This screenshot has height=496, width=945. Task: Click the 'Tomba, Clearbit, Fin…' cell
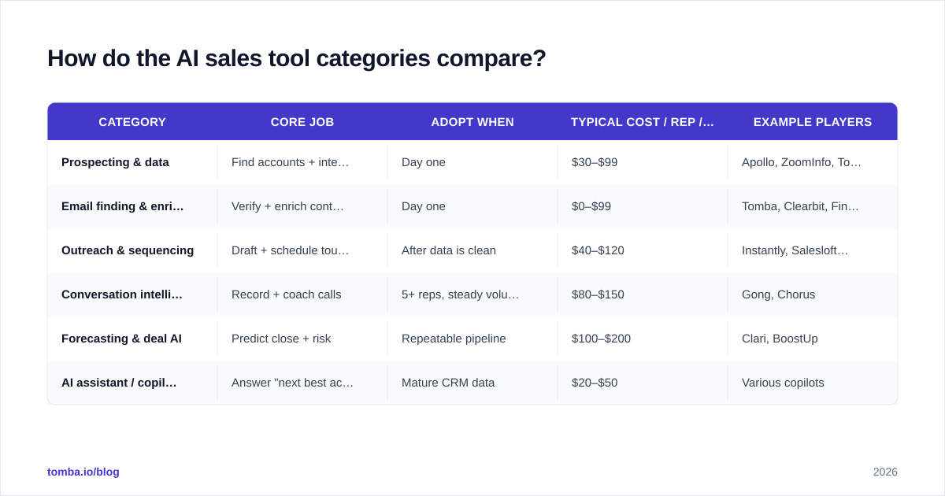(x=813, y=206)
